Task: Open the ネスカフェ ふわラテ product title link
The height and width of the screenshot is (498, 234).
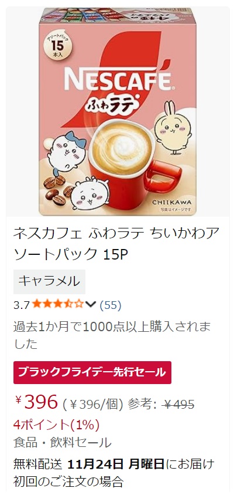Action: click(x=116, y=244)
